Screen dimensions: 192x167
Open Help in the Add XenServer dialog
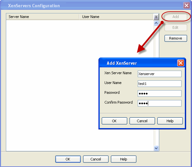coord(170,121)
